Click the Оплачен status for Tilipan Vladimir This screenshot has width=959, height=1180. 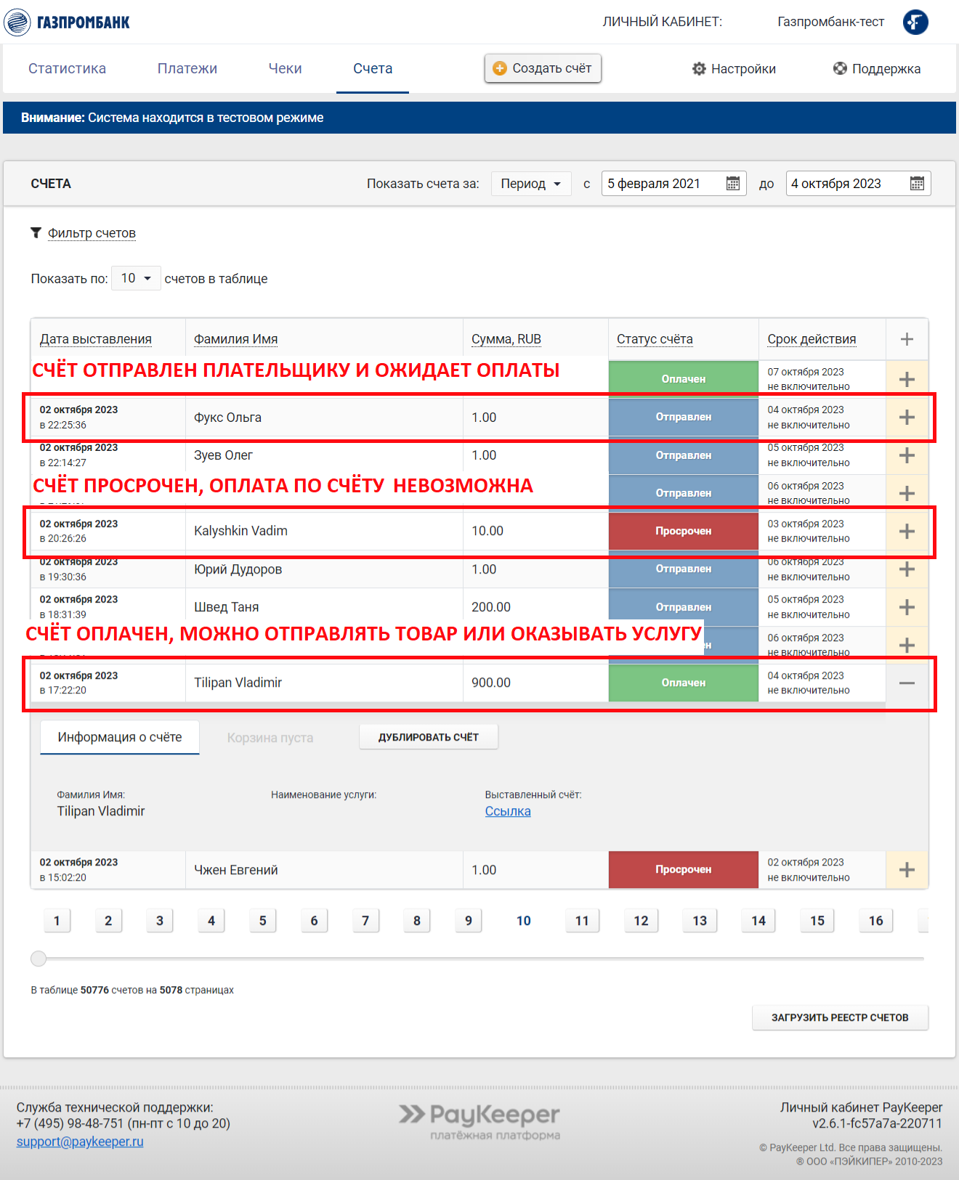coord(684,683)
